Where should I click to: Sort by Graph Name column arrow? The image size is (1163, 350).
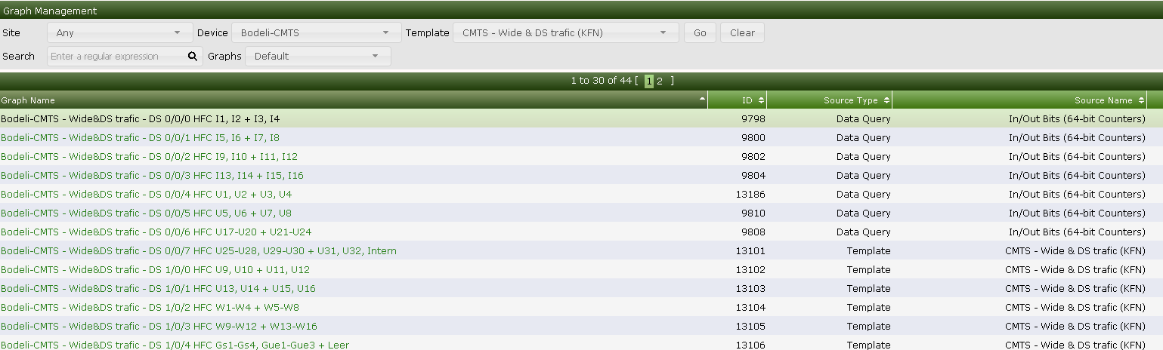(702, 99)
